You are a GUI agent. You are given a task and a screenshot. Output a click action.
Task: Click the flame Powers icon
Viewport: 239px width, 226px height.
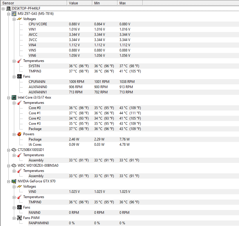(x=19, y=134)
